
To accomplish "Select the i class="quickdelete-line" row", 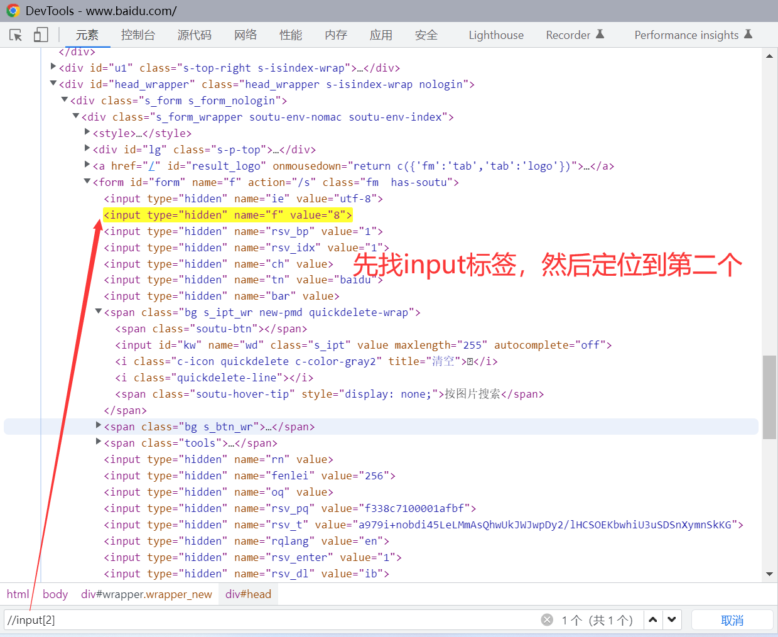I will [x=214, y=378].
